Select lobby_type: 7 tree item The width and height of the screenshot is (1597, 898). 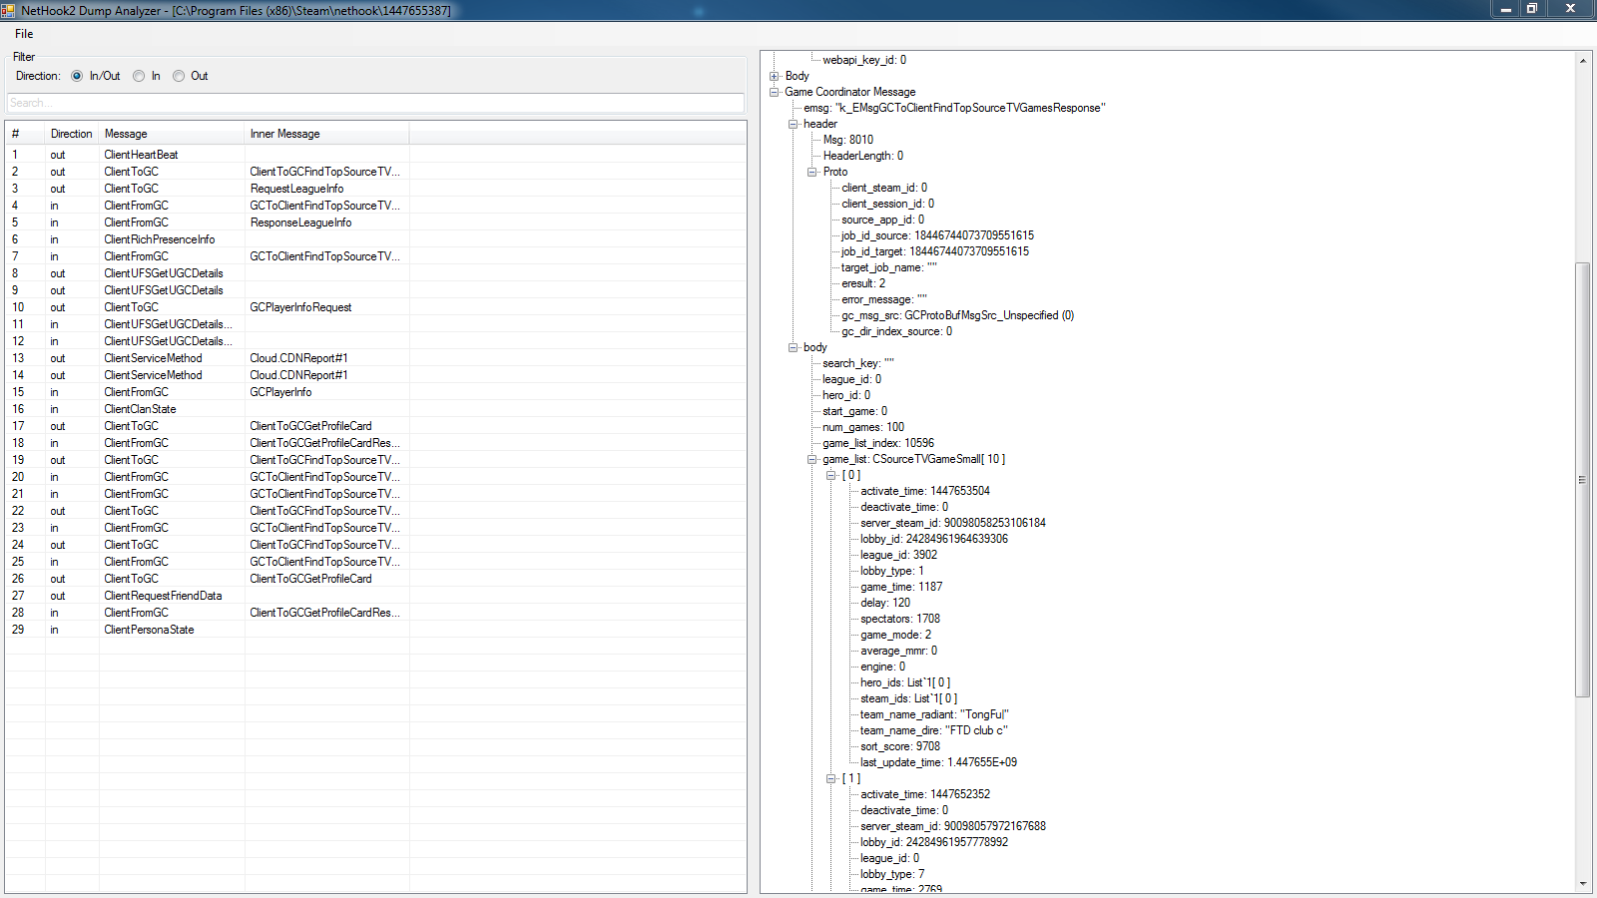(891, 874)
